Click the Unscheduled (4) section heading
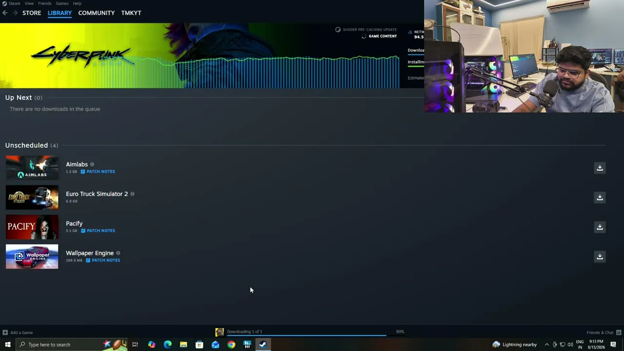Image resolution: width=624 pixels, height=351 pixels. [32, 145]
